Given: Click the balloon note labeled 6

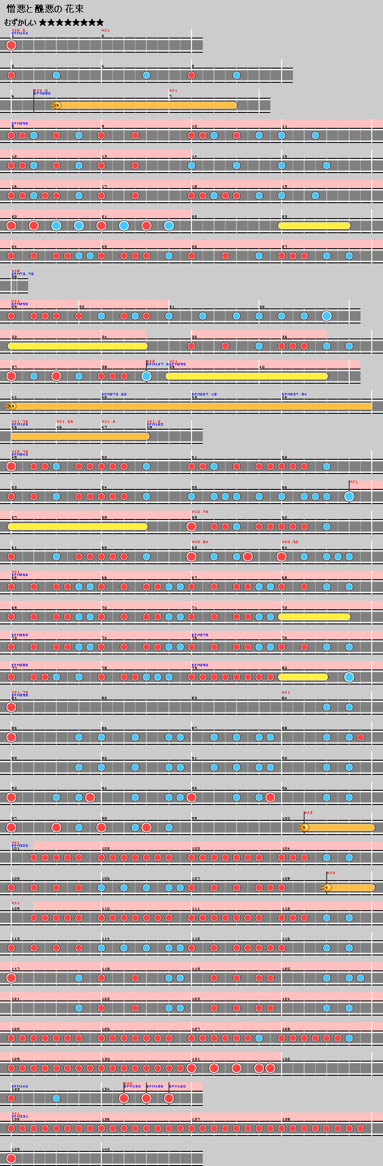Looking at the screenshot, I should click(304, 827).
